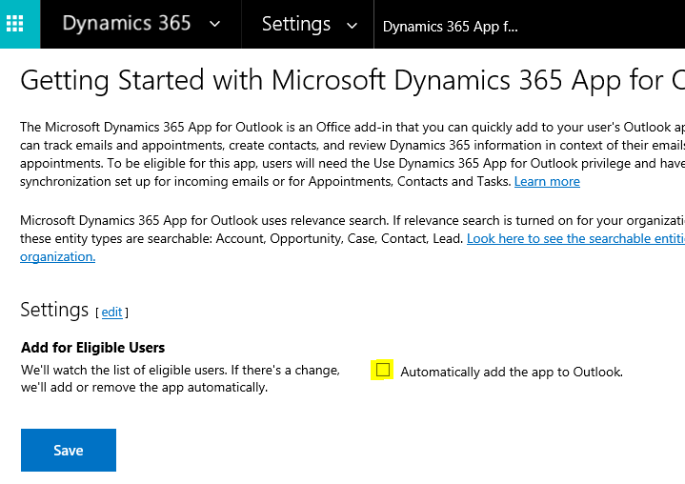The width and height of the screenshot is (685, 484).
Task: Enable Automatically add the app to Outlook
Action: (x=383, y=370)
